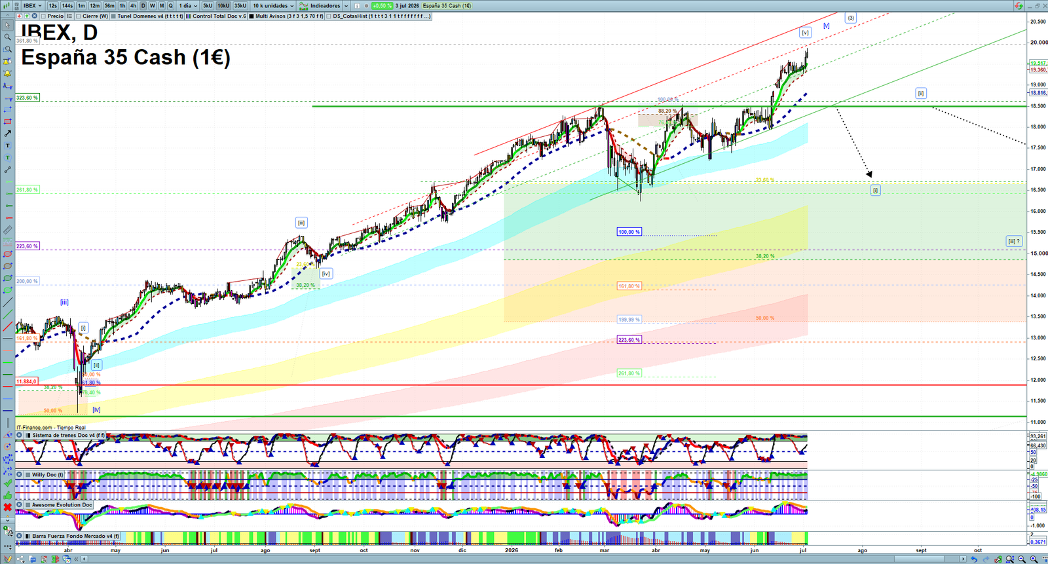Click the red X delete icon in left toolbar
1048x564 pixels.
point(7,508)
